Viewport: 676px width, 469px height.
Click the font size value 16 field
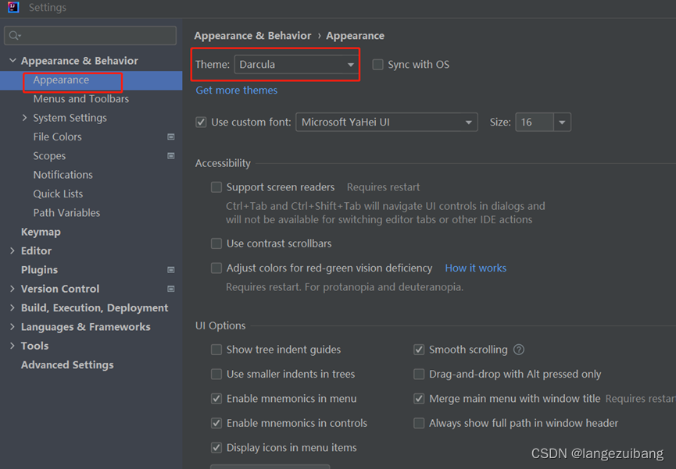coord(535,123)
